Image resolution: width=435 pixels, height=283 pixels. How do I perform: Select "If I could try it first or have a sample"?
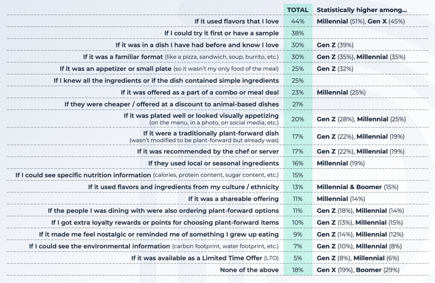tap(221, 33)
